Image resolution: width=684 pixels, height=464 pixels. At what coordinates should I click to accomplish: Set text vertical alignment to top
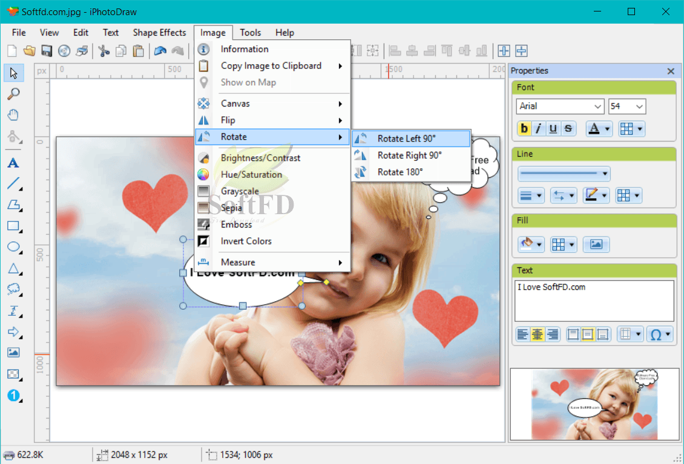point(573,335)
